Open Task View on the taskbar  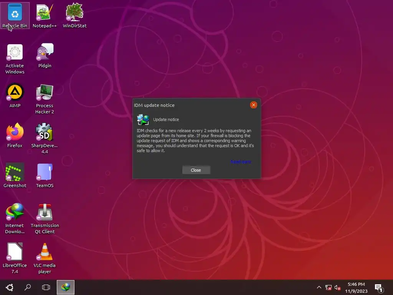pyautogui.click(x=46, y=287)
